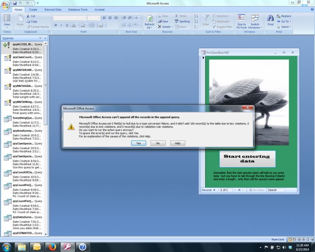Viewport: 315px width, 252px height.
Task: Click record number field 1 of 1
Action: click(x=226, y=190)
